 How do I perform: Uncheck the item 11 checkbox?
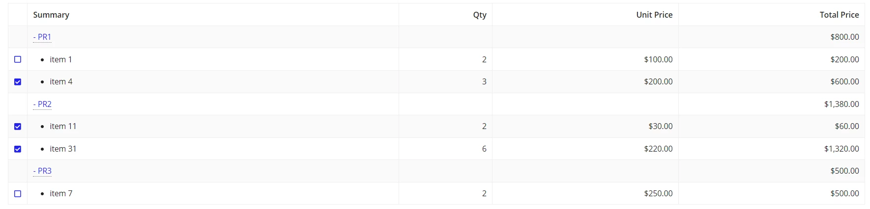pos(18,127)
